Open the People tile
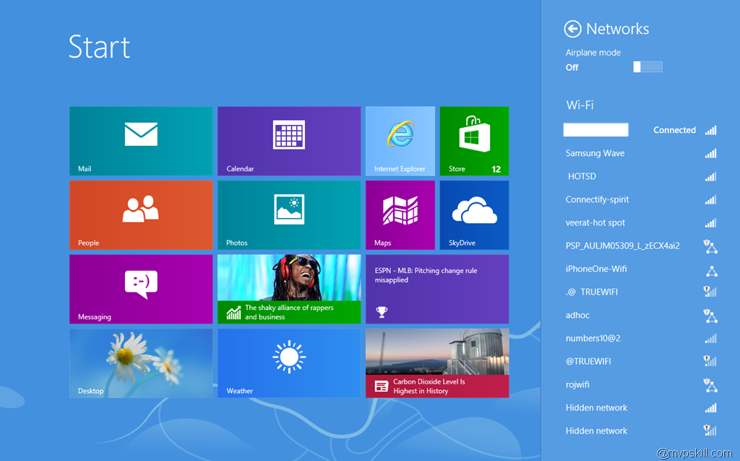Viewport: 740px width, 461px height. click(141, 215)
